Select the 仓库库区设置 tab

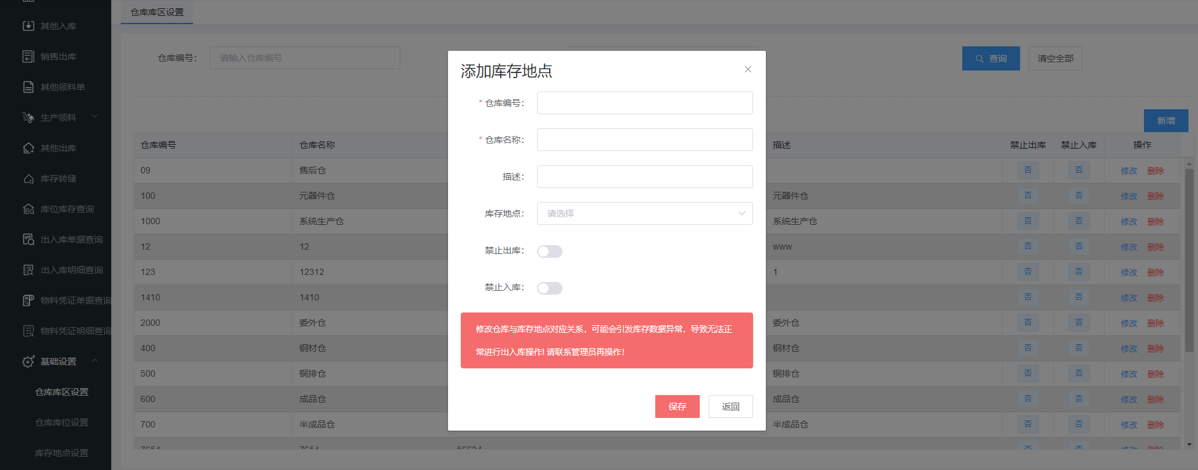click(157, 12)
